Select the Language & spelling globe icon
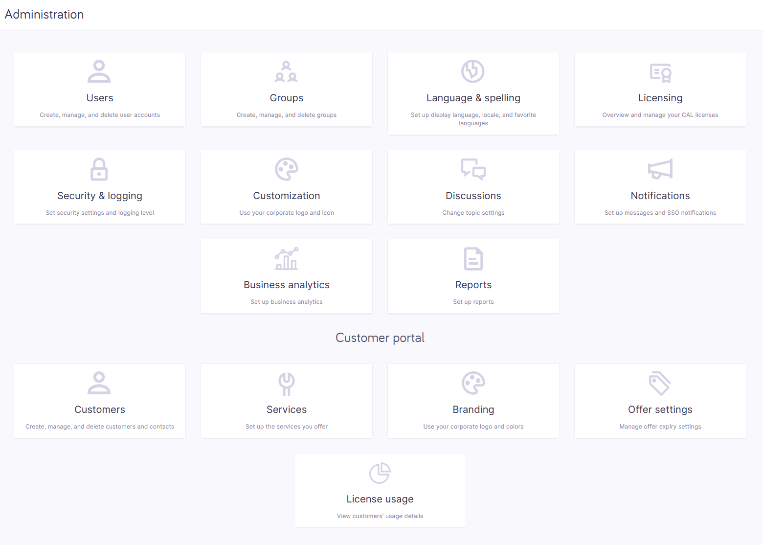763x545 pixels. (473, 71)
